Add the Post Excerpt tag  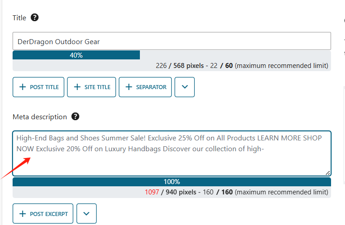[43, 214]
